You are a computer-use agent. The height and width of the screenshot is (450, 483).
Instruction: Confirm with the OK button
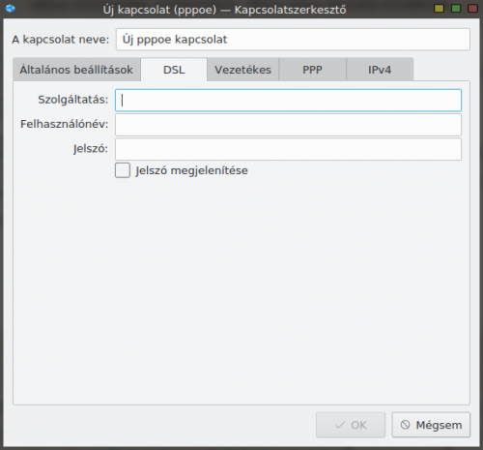click(x=351, y=425)
